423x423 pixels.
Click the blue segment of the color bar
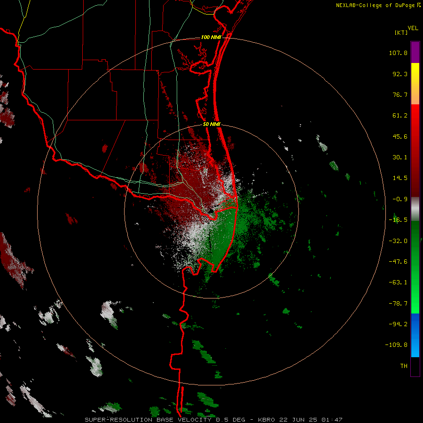pyautogui.click(x=415, y=335)
